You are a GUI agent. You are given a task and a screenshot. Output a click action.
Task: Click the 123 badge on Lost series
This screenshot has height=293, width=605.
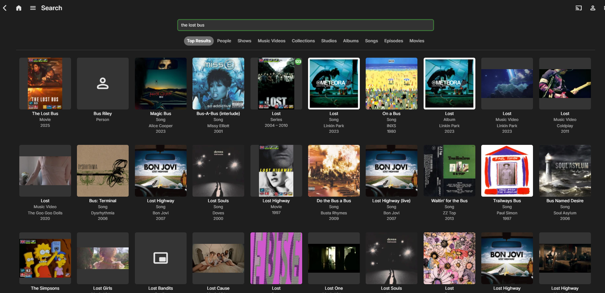pos(298,62)
